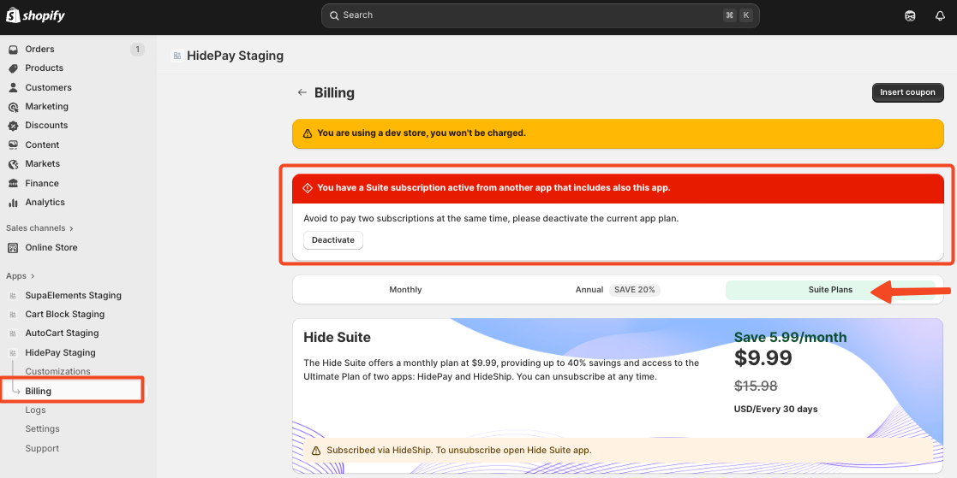Open the notifications bell icon
The height and width of the screenshot is (478, 957).
click(939, 15)
